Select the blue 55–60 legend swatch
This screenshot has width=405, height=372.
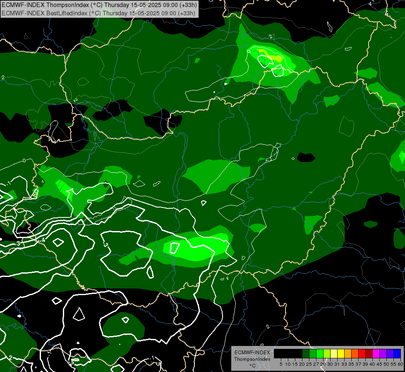397,353
